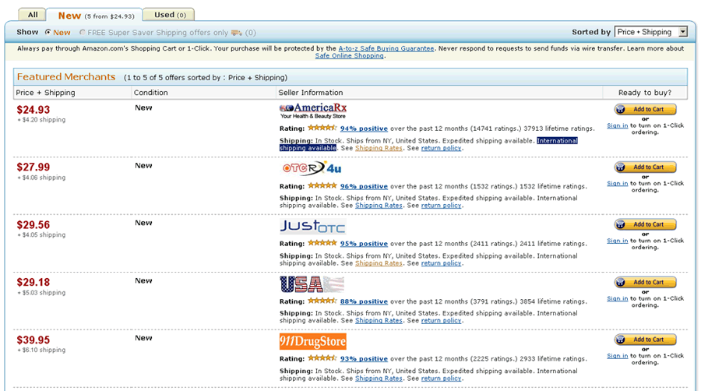Open the 911DrugStore seller logo
701x391 pixels.
313,341
